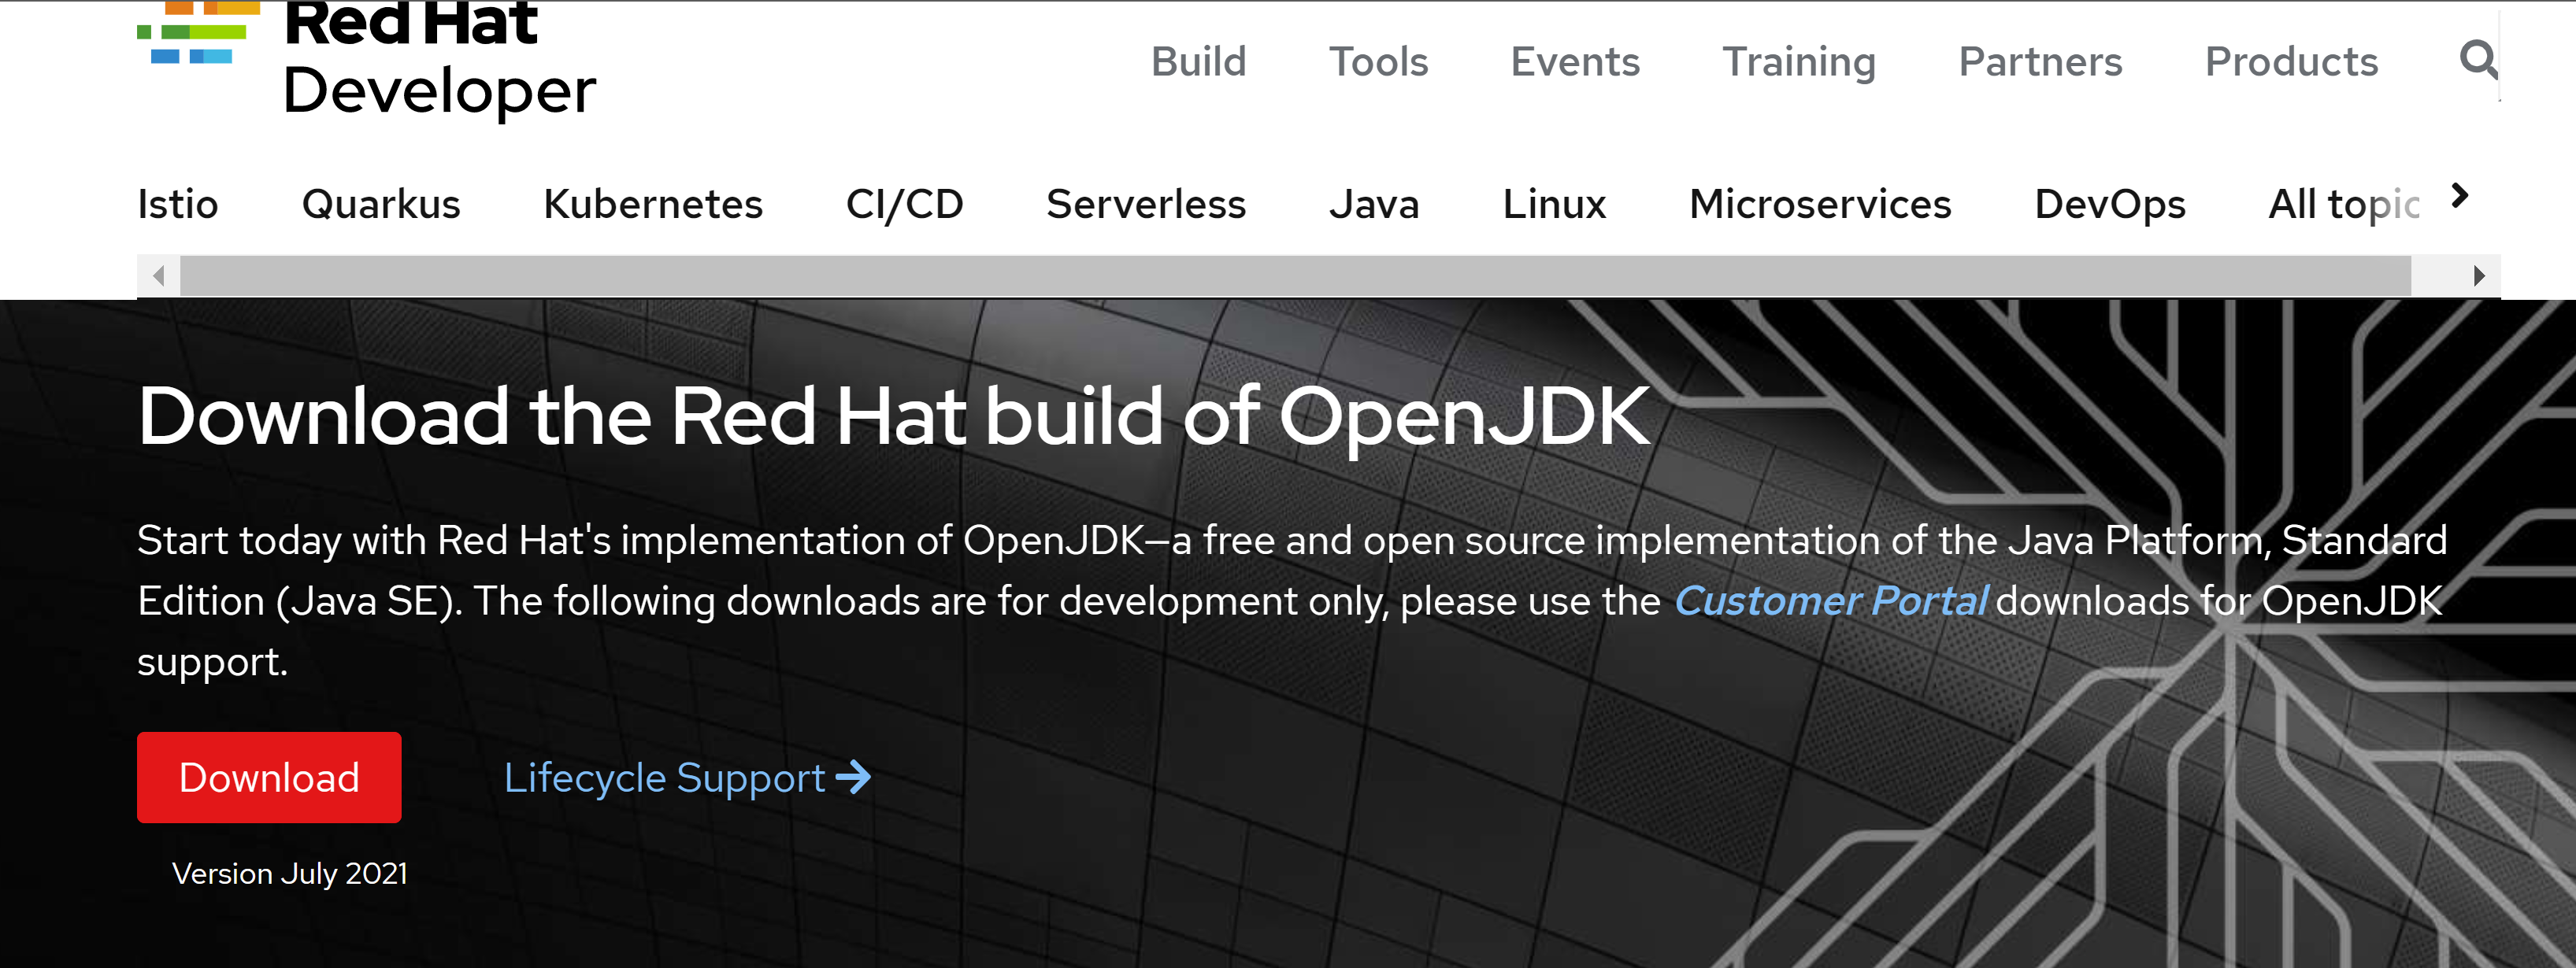Go to the Kubernetes topic

(x=653, y=204)
